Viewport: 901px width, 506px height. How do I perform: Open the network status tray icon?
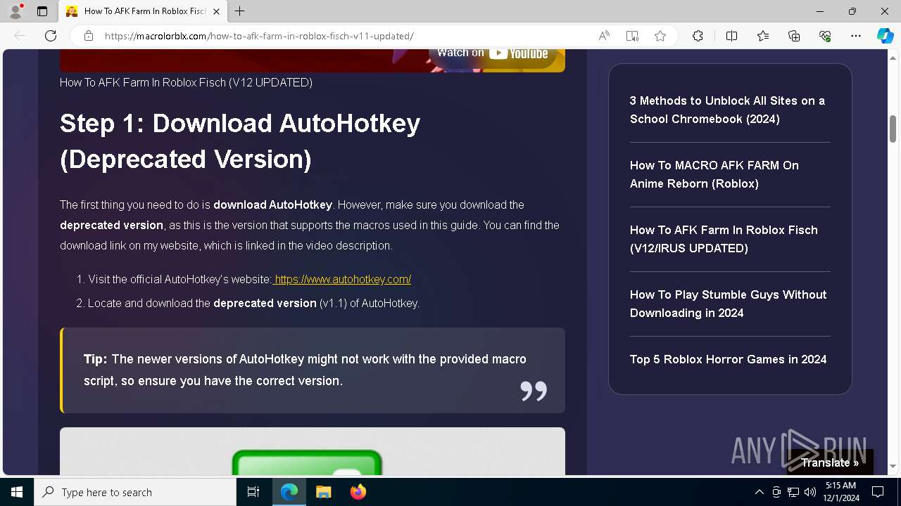click(x=793, y=492)
